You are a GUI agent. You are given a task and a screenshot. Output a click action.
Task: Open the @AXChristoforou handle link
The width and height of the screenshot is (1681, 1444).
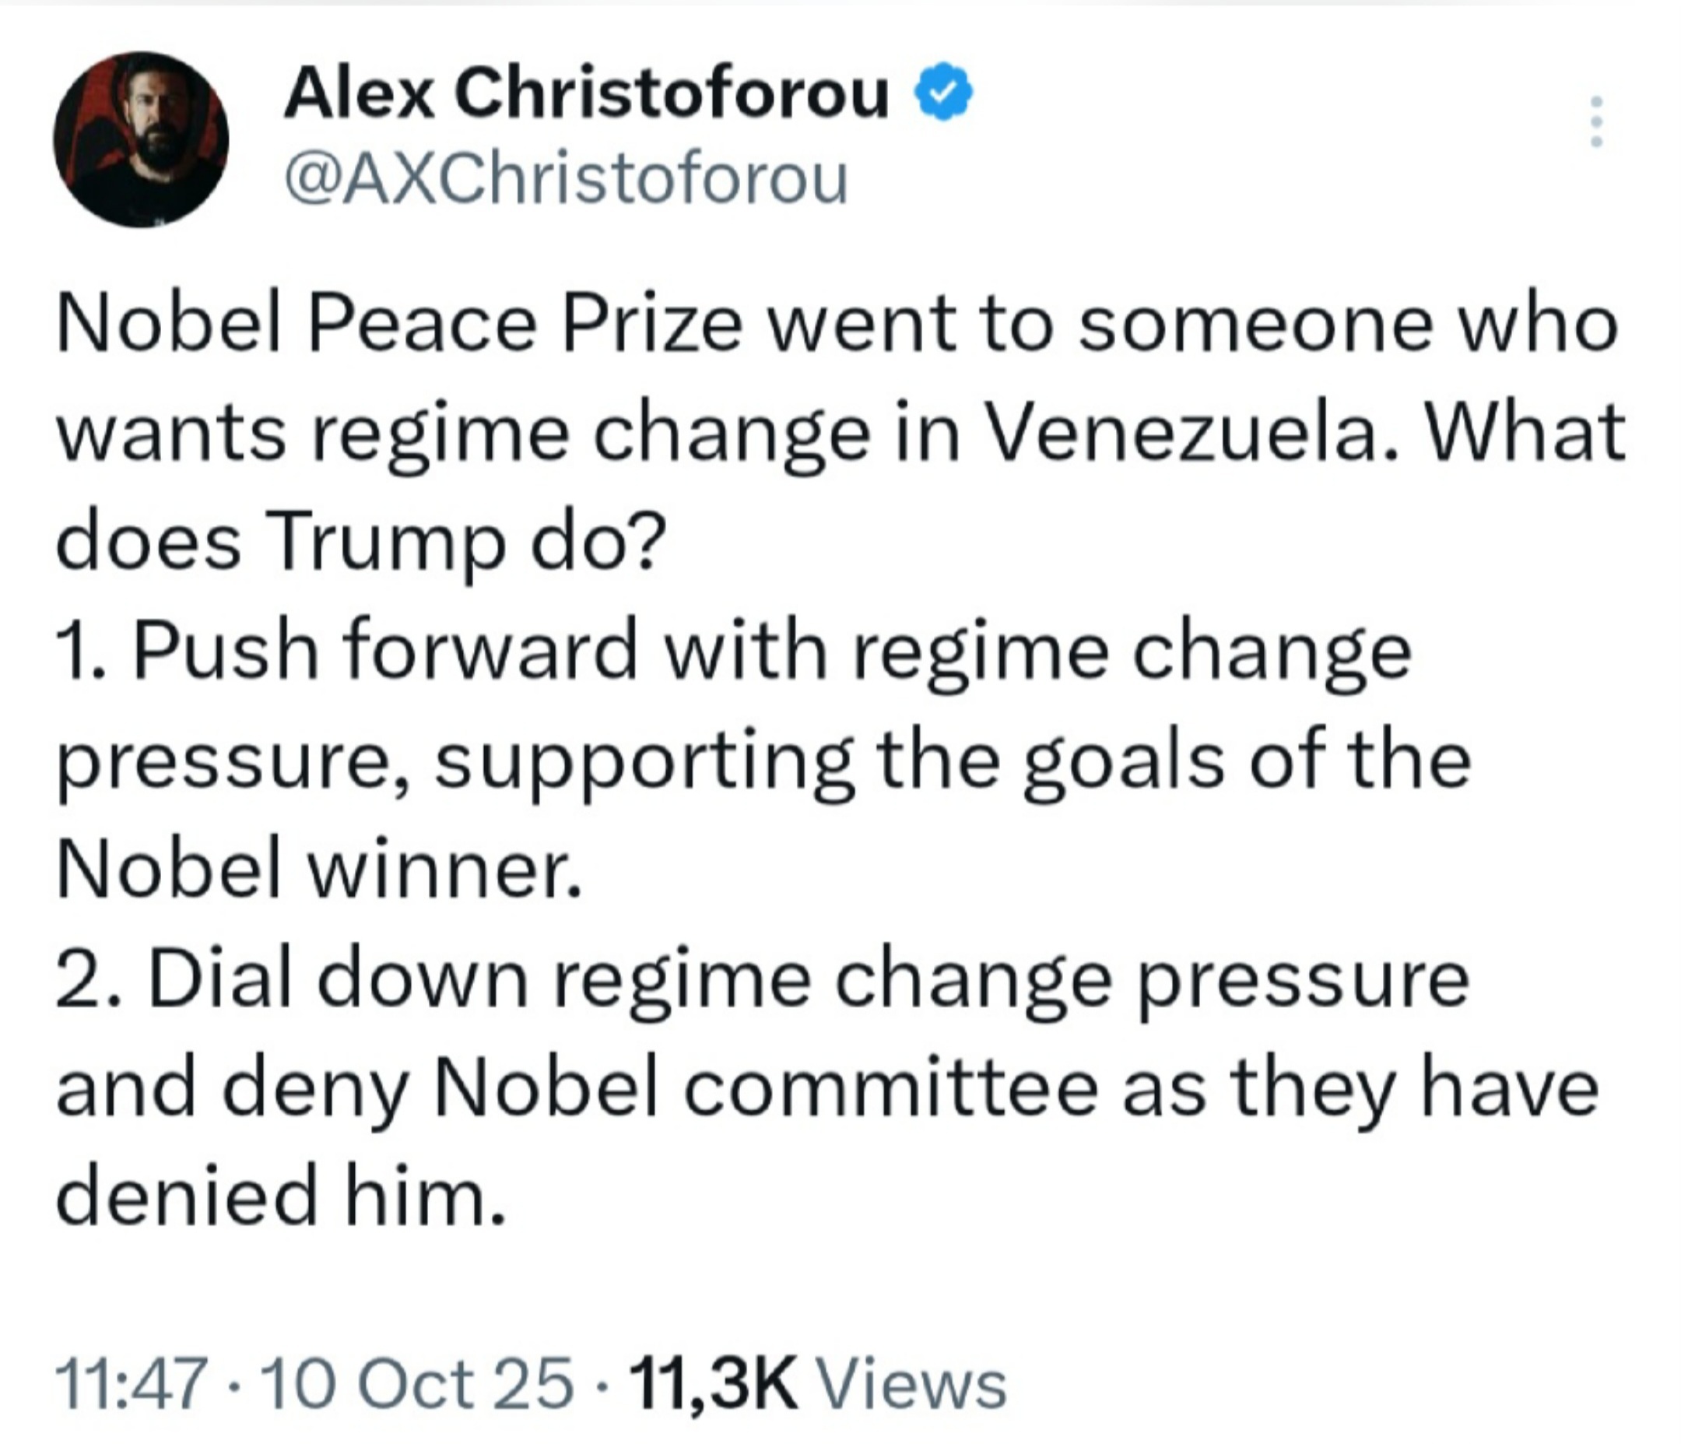click(x=566, y=179)
